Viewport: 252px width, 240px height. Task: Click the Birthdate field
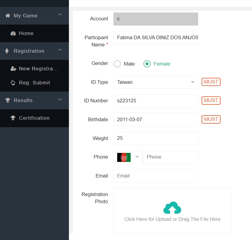coord(156,119)
